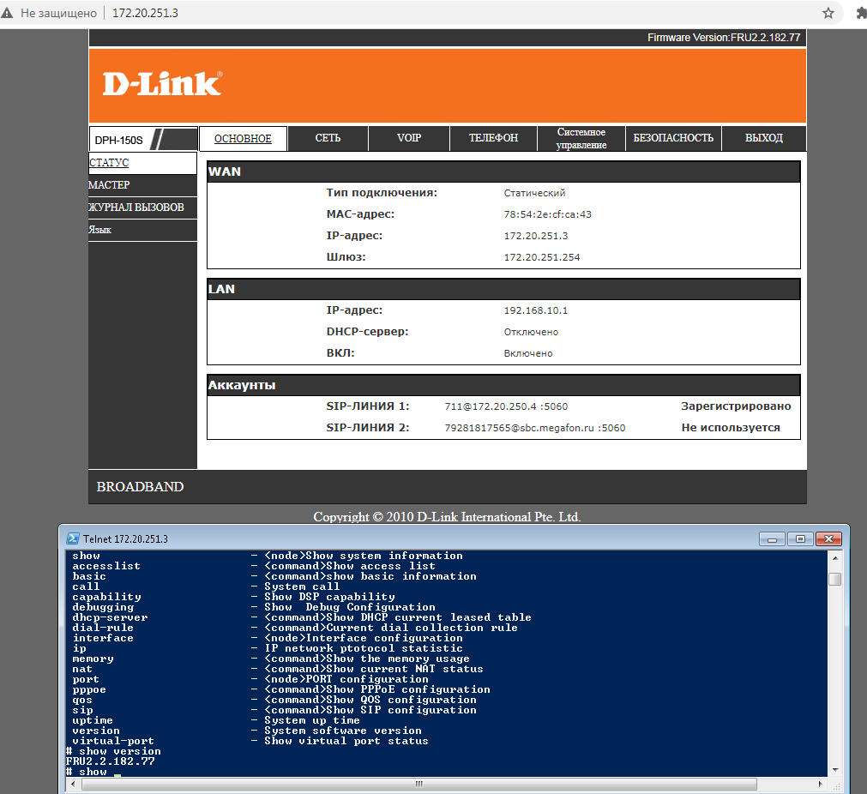
Task: Click Зарегистрировано status text
Action: click(736, 406)
